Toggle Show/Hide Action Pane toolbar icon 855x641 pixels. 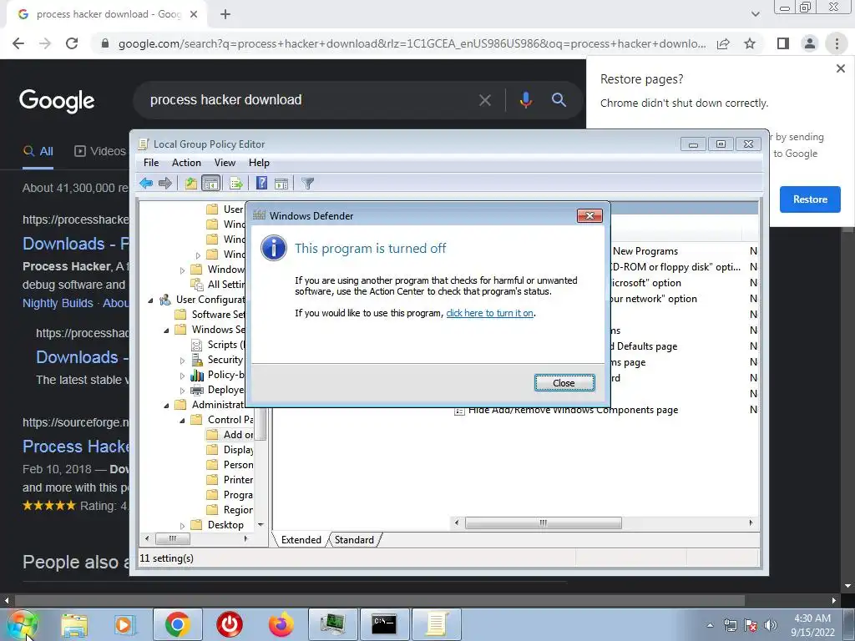coord(281,183)
